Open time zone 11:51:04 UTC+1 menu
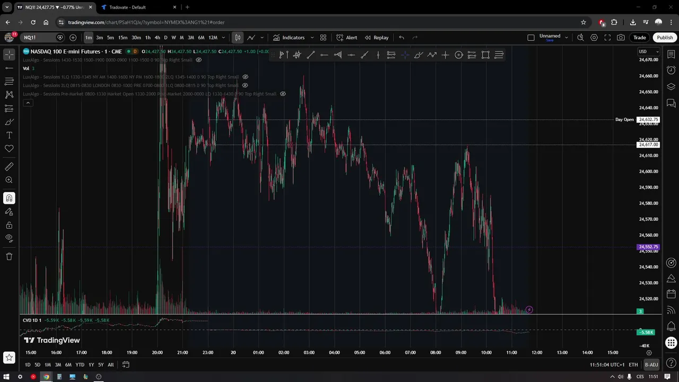This screenshot has width=679, height=382. tap(607, 364)
